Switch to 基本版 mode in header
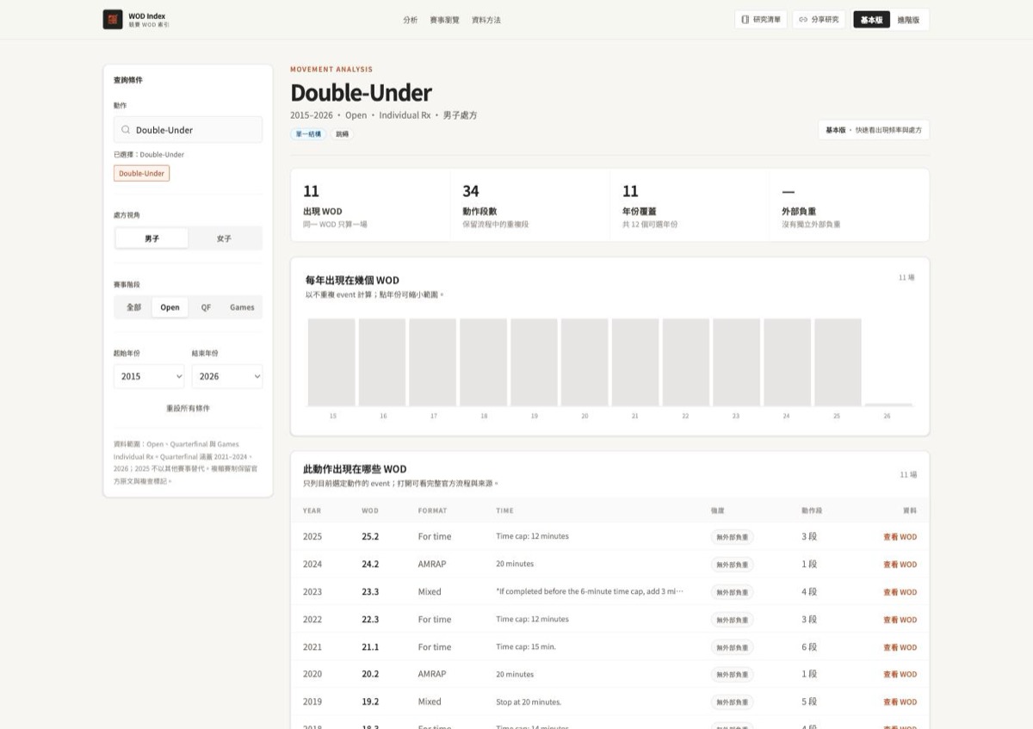Viewport: 1033px width, 729px height. (x=872, y=20)
